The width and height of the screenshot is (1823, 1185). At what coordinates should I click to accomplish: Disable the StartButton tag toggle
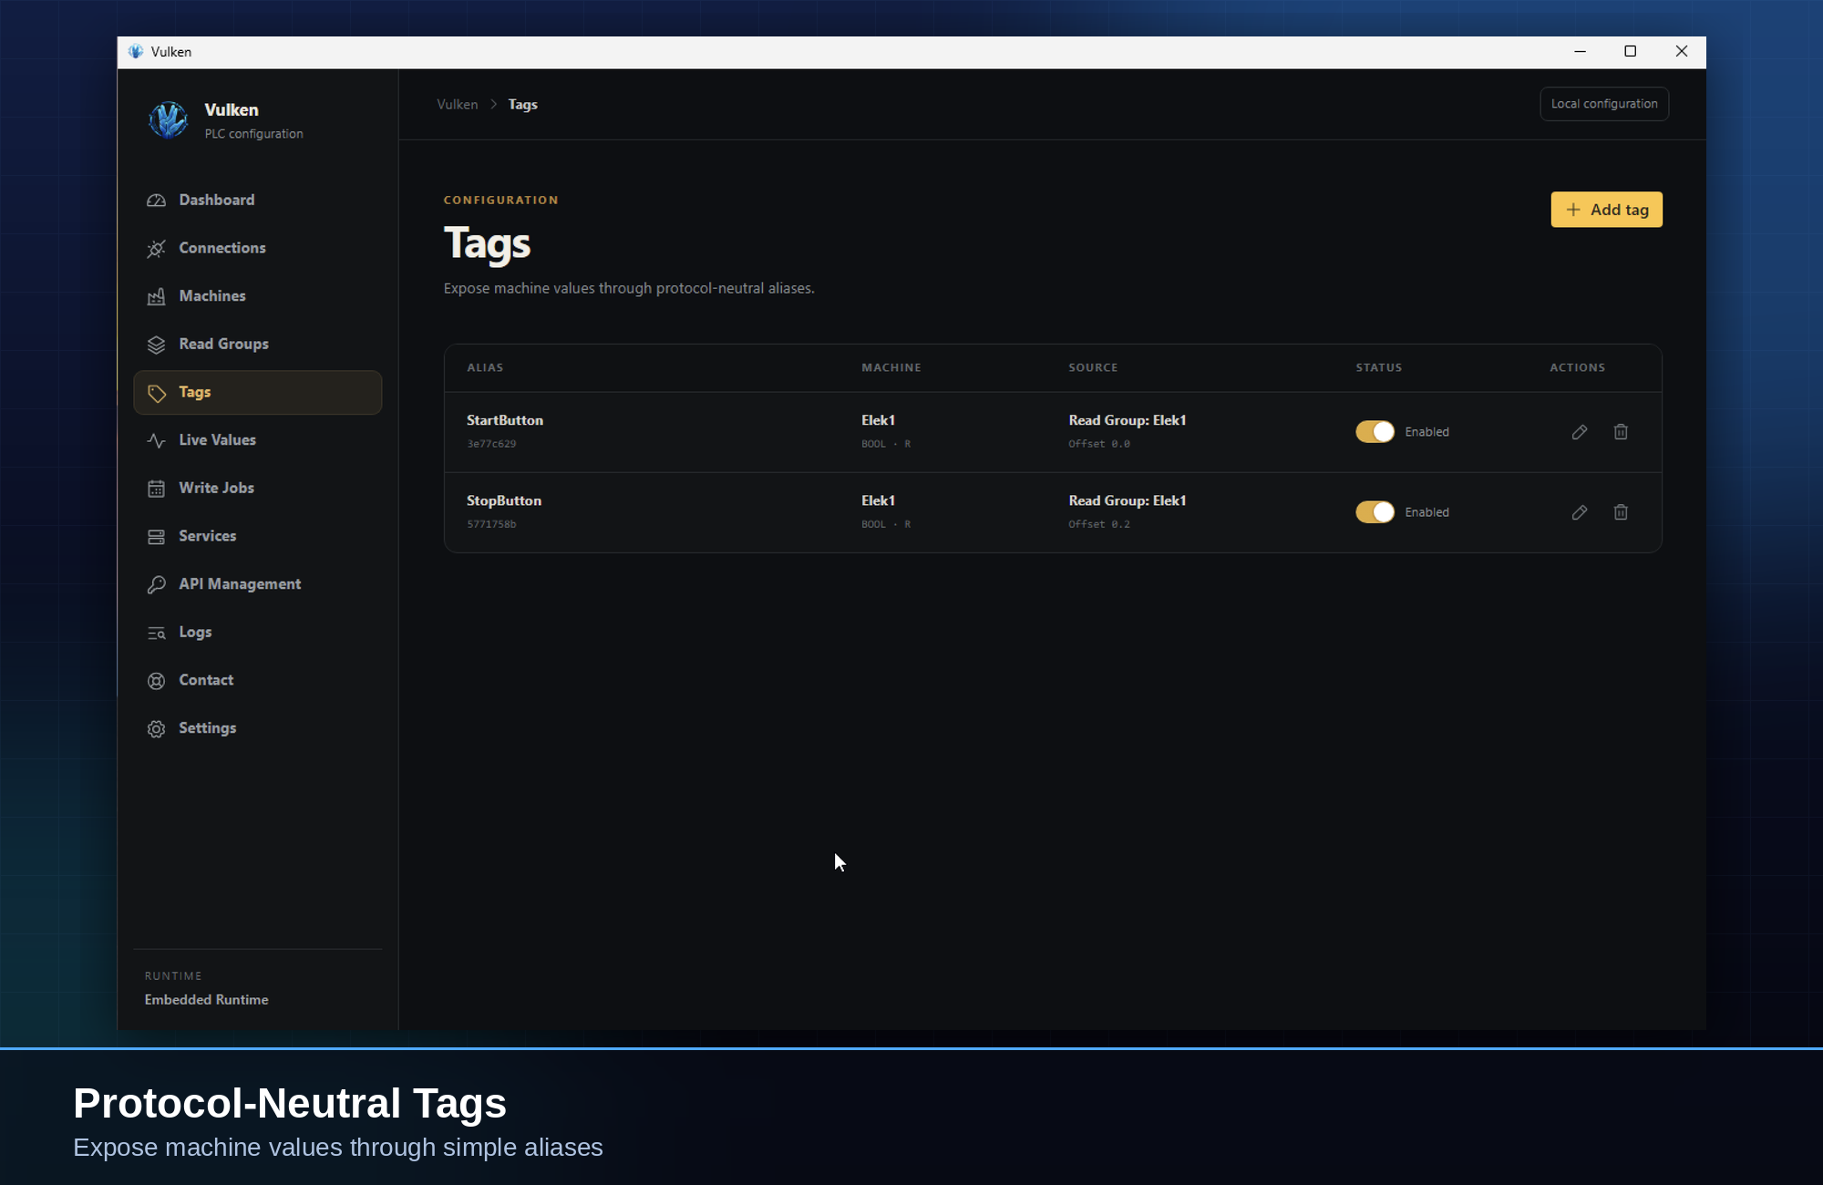1375,432
